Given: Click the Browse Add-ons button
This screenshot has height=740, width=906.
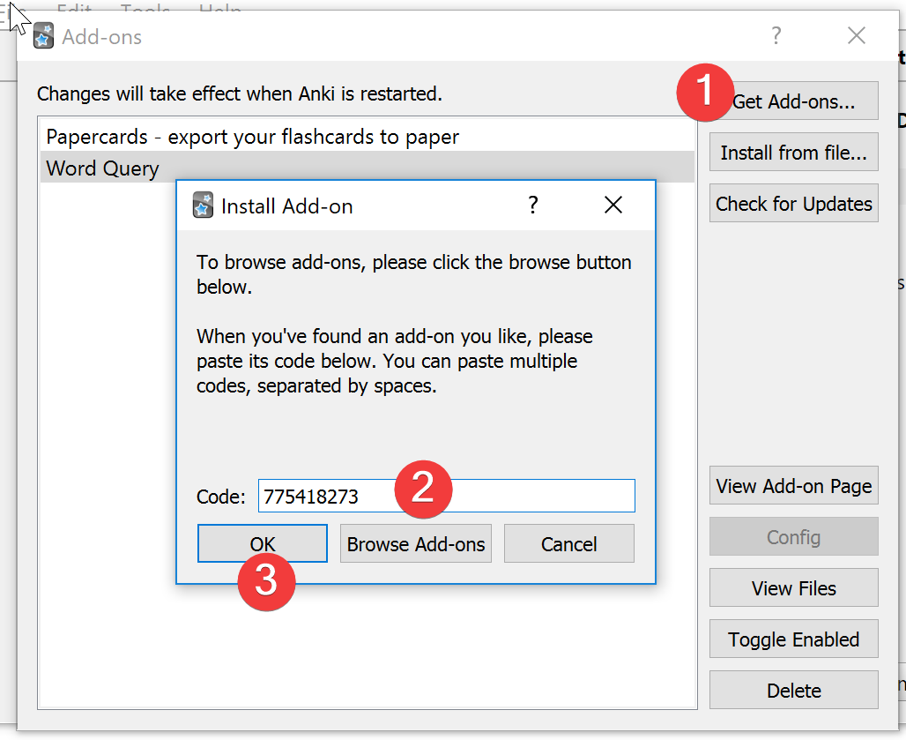Looking at the screenshot, I should coord(416,543).
